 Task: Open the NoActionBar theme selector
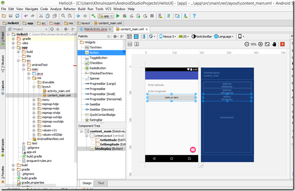coord(202,36)
